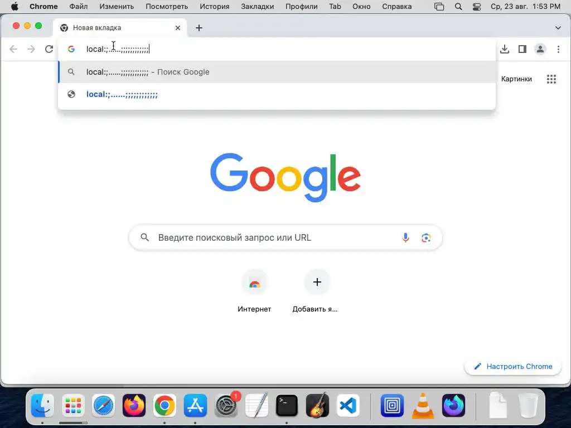
Task: Open TextEdit from the dock
Action: (x=257, y=406)
